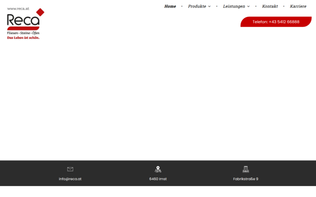
Task: Go to the Kontakt page
Action: (x=270, y=6)
